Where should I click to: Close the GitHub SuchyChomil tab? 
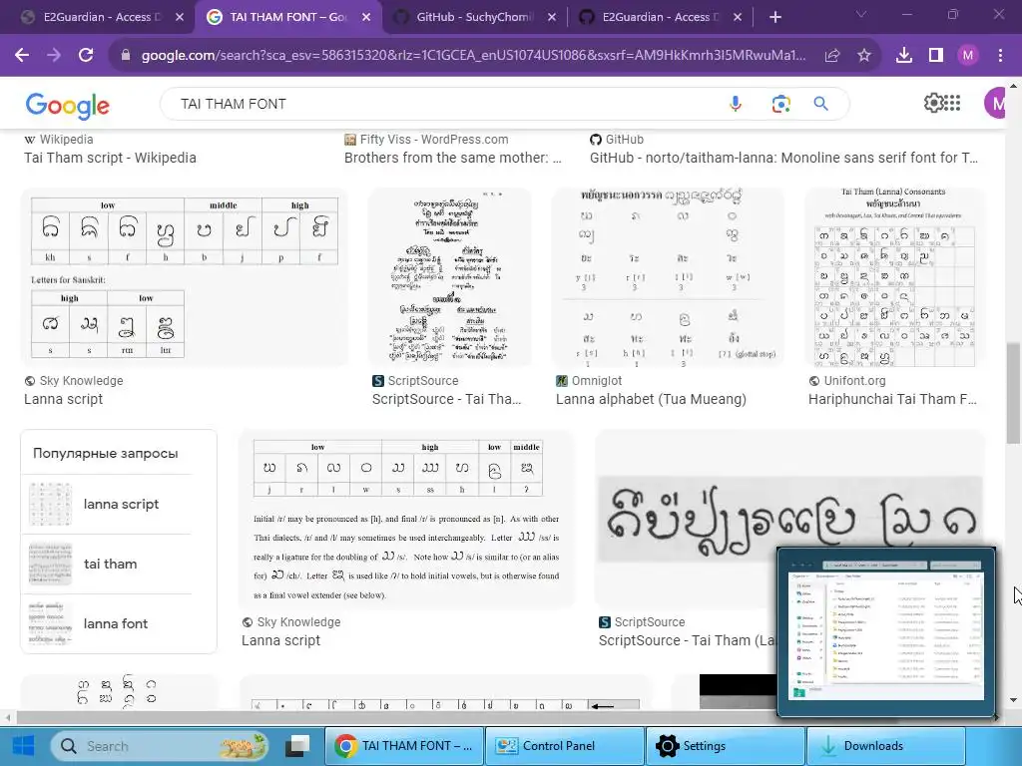click(x=551, y=17)
